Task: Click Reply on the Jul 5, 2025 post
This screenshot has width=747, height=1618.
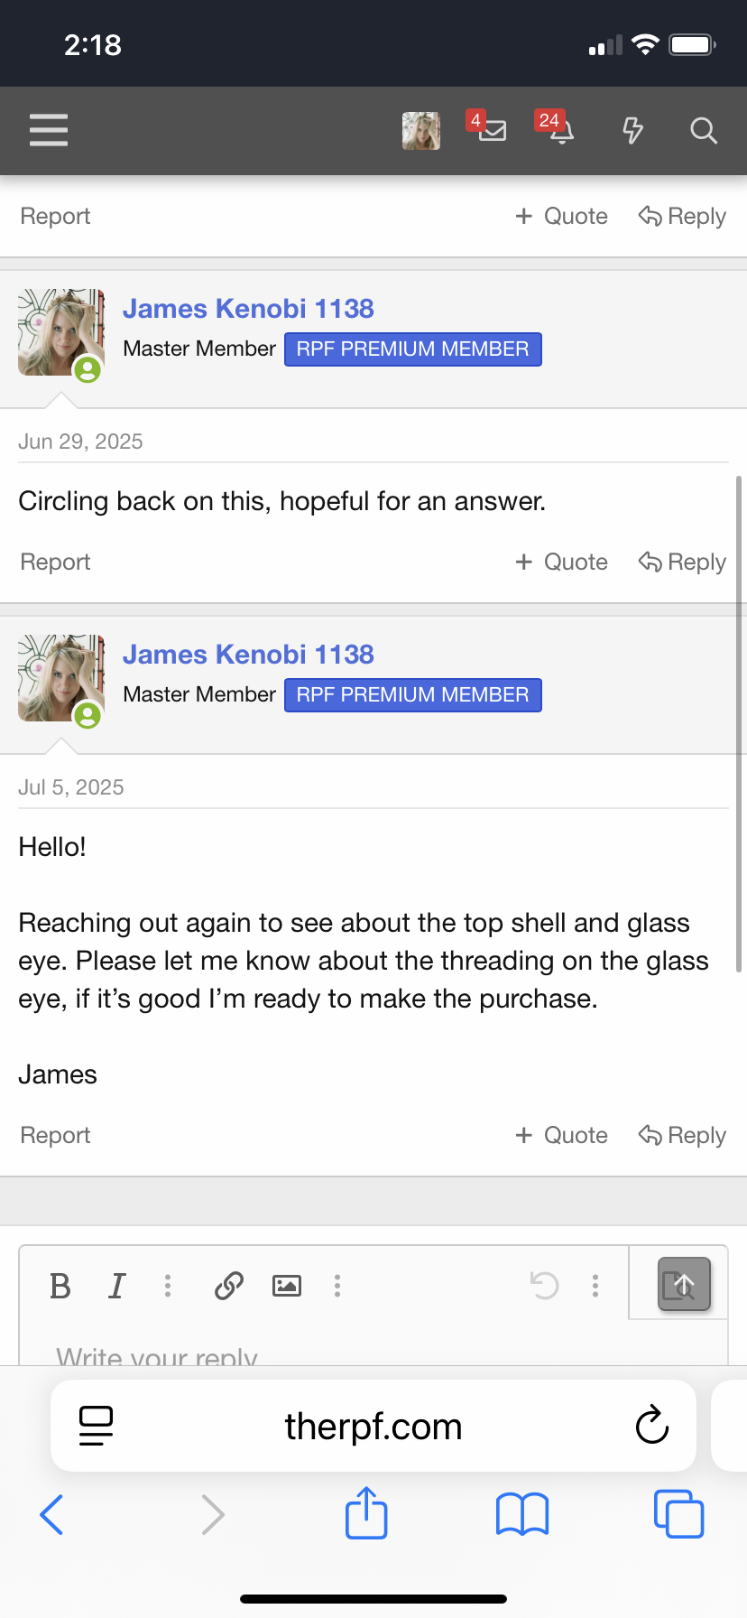Action: point(682,1135)
